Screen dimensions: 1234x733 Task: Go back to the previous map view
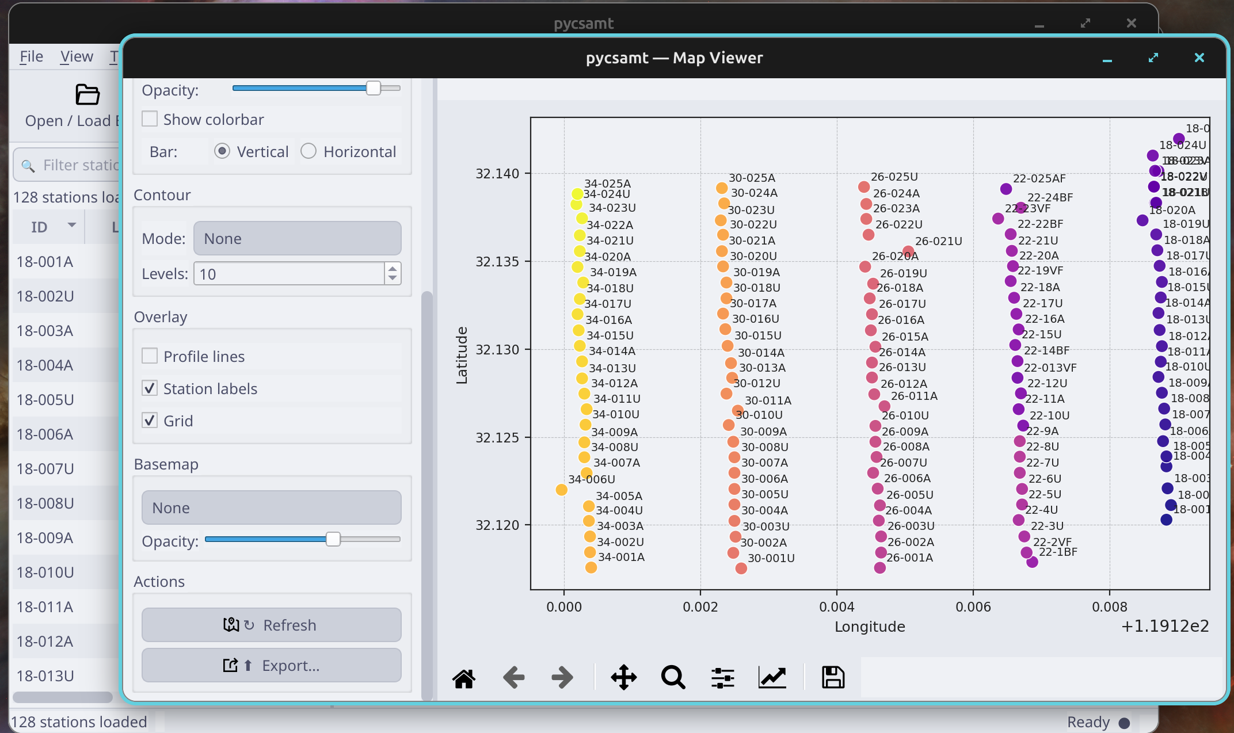(x=513, y=678)
